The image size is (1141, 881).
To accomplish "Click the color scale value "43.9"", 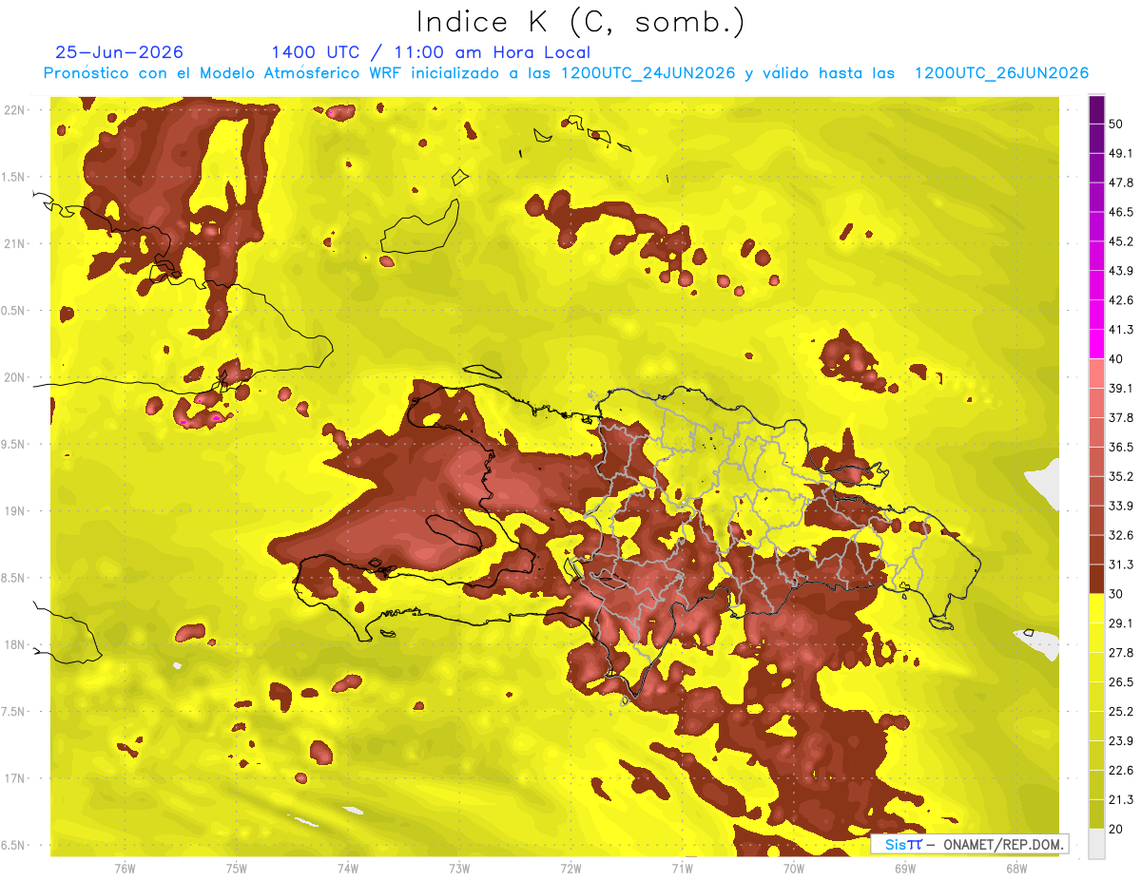I will pos(1121,271).
